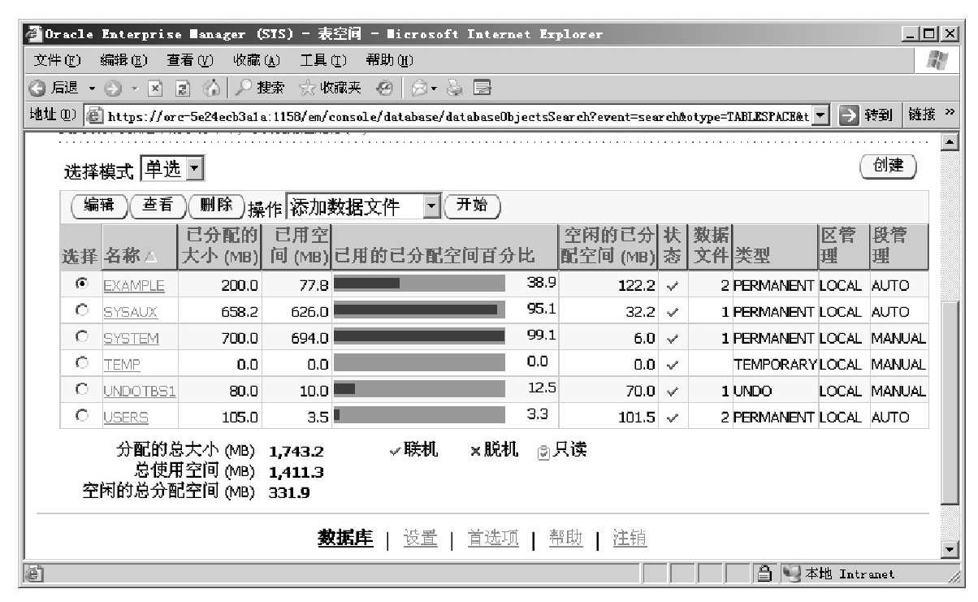This screenshot has height=602, width=978.
Task: Click the vertical scrollbar down arrow
Action: coord(949,551)
